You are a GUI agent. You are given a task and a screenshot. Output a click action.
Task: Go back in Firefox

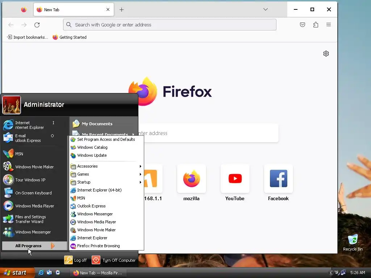11,25
